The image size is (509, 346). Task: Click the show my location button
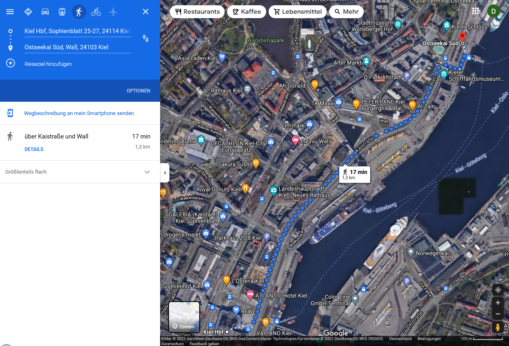tap(498, 290)
